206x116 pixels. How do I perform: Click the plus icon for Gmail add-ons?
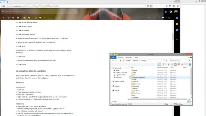[177, 40]
